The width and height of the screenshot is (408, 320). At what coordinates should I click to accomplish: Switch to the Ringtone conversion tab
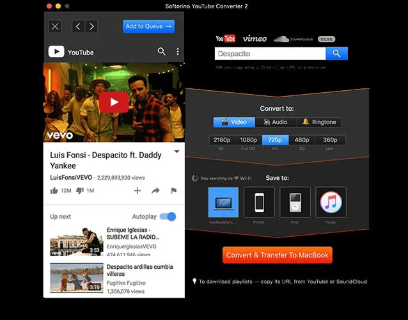[x=319, y=122]
